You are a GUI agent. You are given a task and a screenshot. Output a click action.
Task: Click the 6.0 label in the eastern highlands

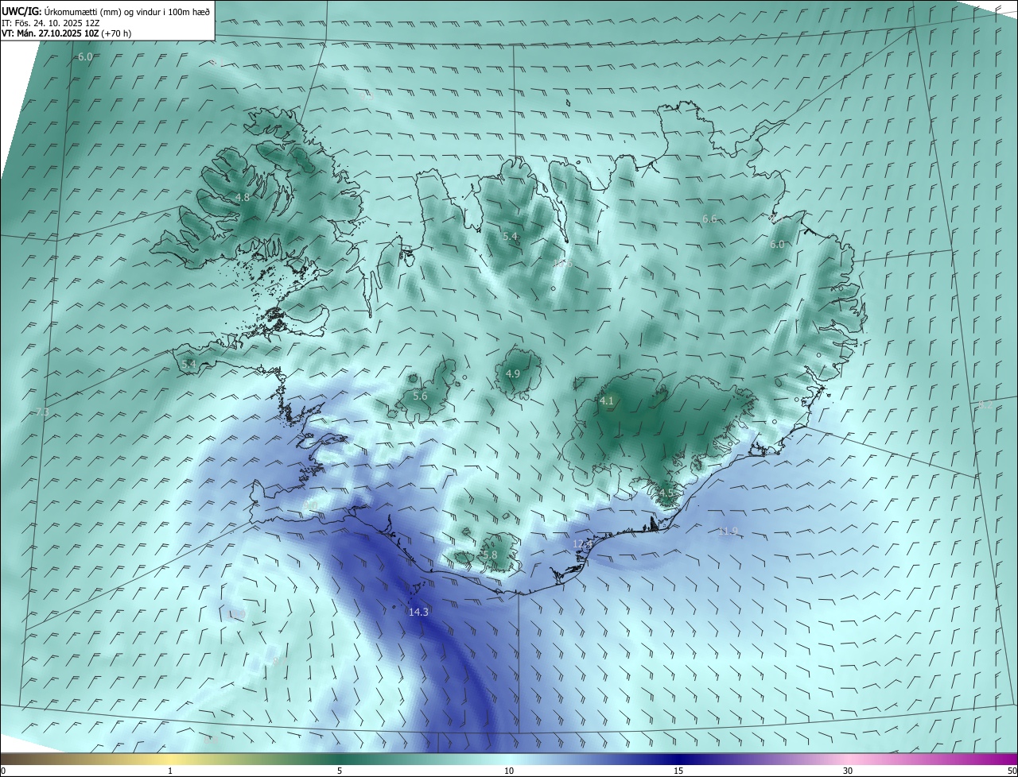(x=777, y=245)
